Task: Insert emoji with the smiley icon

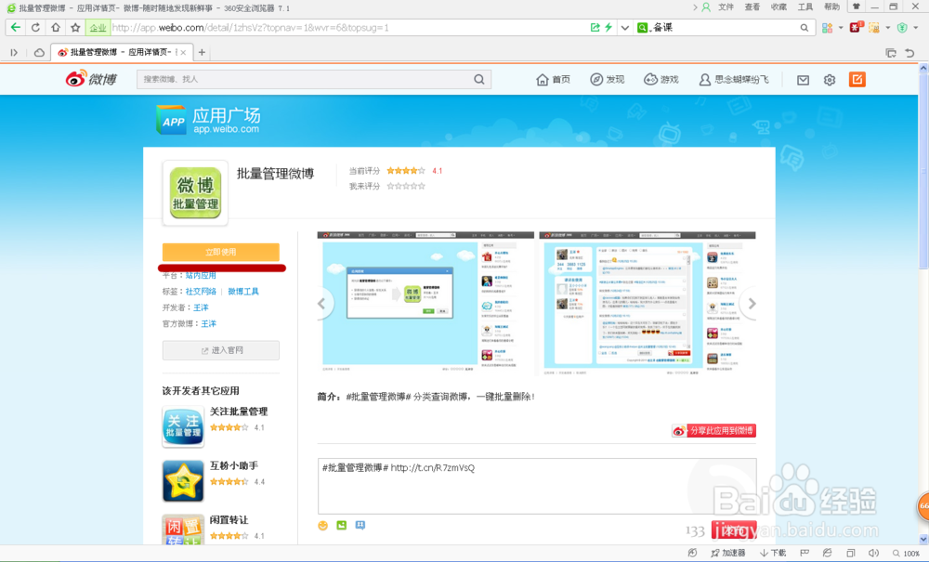Action: pos(323,525)
